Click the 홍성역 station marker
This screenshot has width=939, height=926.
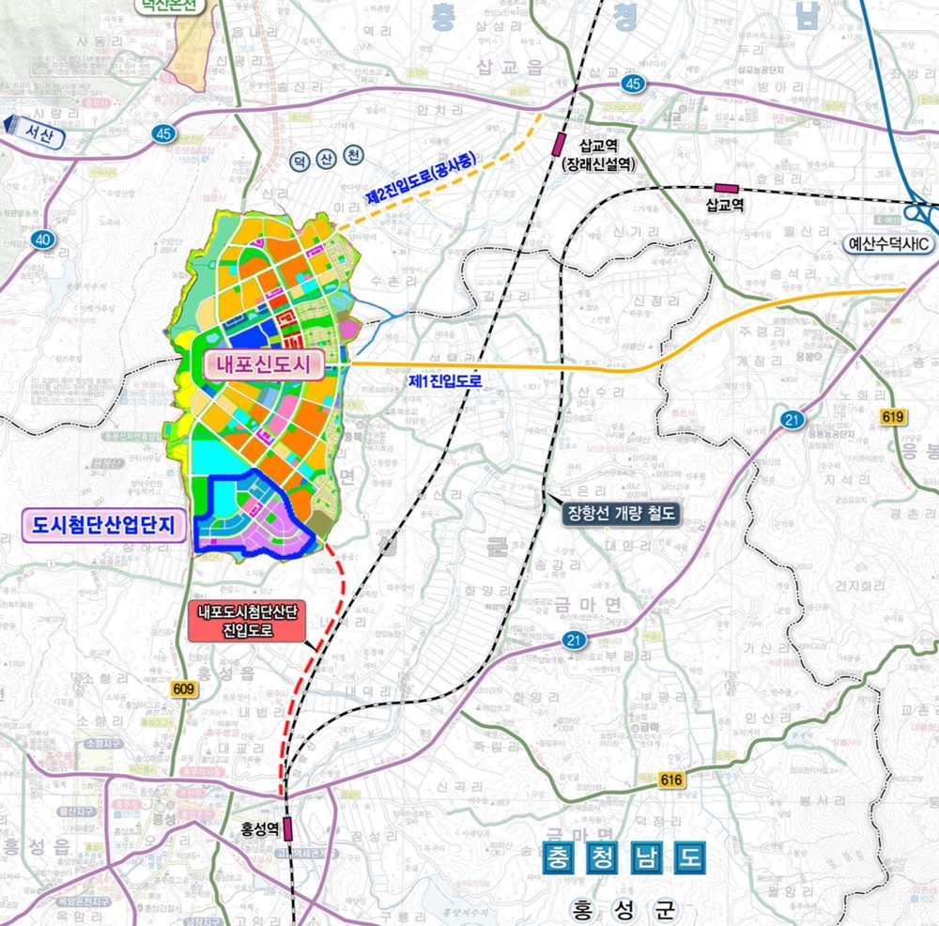point(288,829)
